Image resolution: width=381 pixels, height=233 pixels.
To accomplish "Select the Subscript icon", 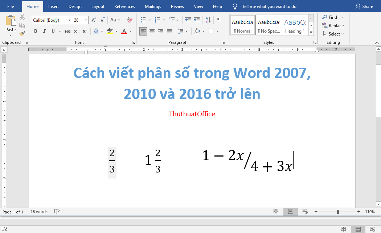I will click(x=76, y=31).
